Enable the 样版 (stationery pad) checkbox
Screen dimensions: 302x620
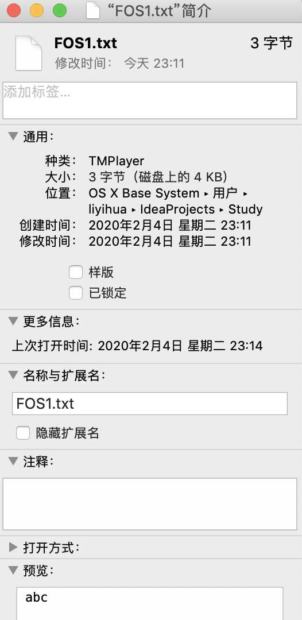pyautogui.click(x=76, y=273)
